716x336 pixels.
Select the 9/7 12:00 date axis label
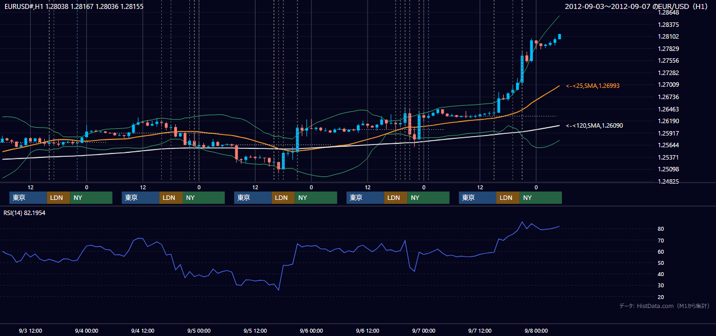pos(480,330)
